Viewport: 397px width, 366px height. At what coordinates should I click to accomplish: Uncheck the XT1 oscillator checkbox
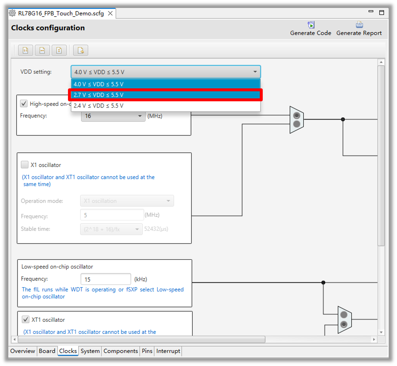(26, 320)
